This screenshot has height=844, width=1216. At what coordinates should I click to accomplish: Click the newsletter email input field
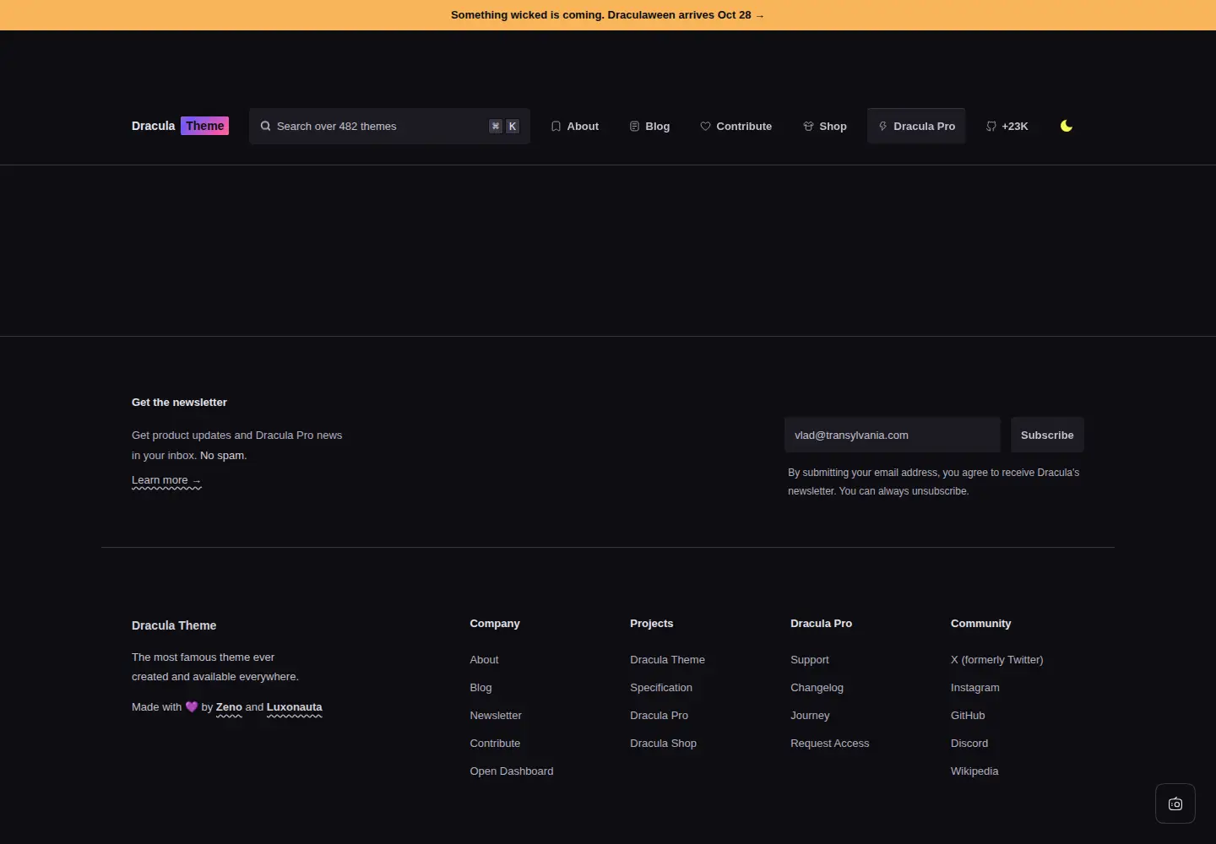(893, 435)
